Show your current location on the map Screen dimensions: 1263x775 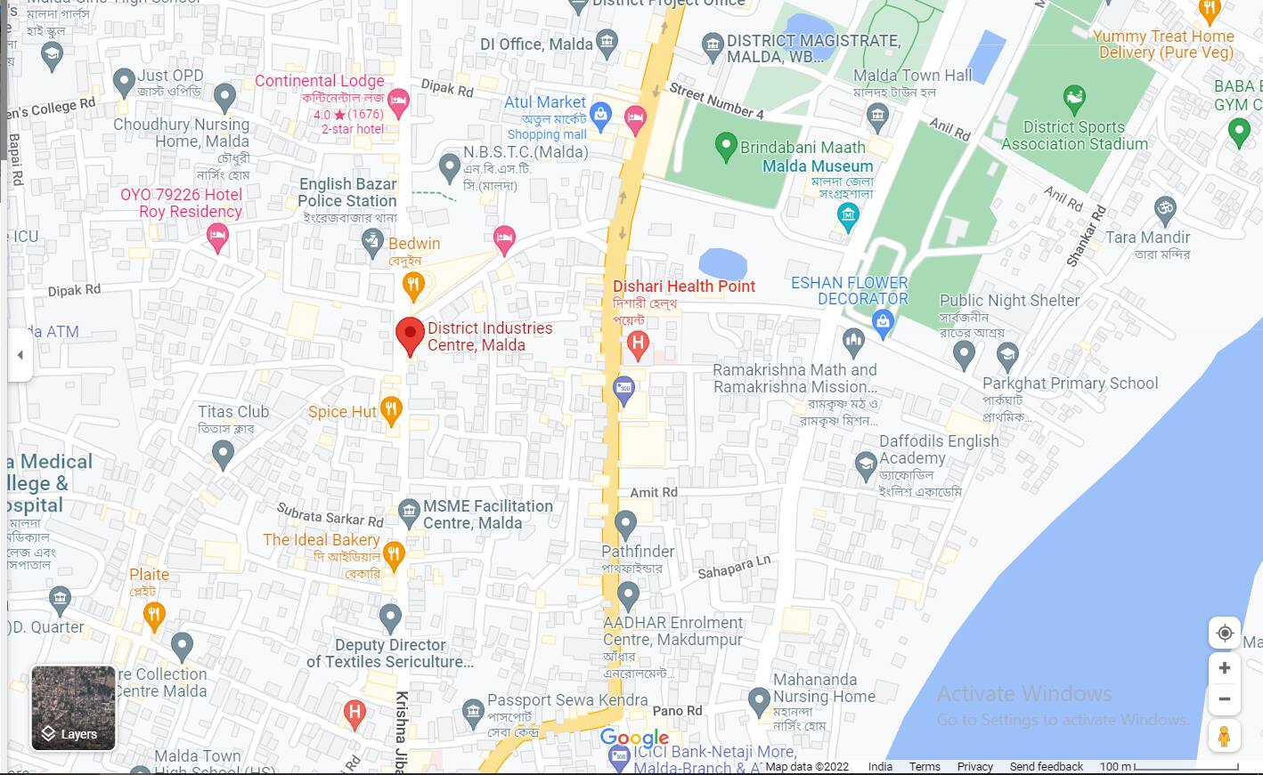(x=1225, y=633)
